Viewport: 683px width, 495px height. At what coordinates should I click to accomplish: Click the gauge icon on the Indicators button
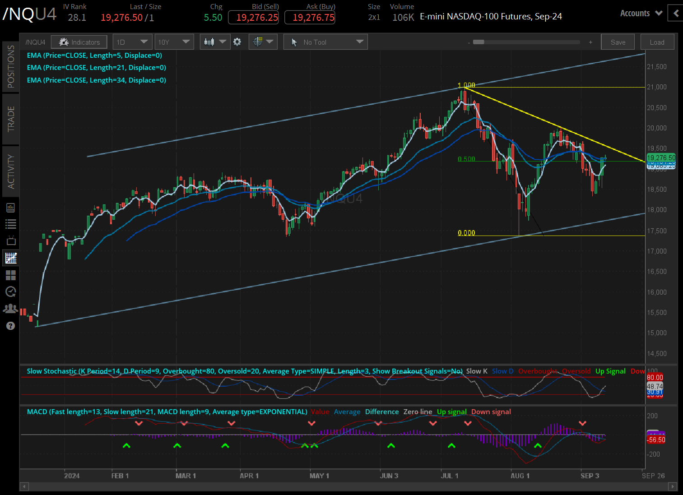[64, 42]
